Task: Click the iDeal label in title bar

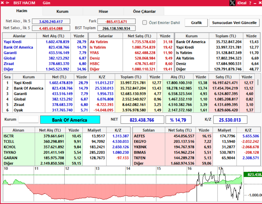Action: 242,3
